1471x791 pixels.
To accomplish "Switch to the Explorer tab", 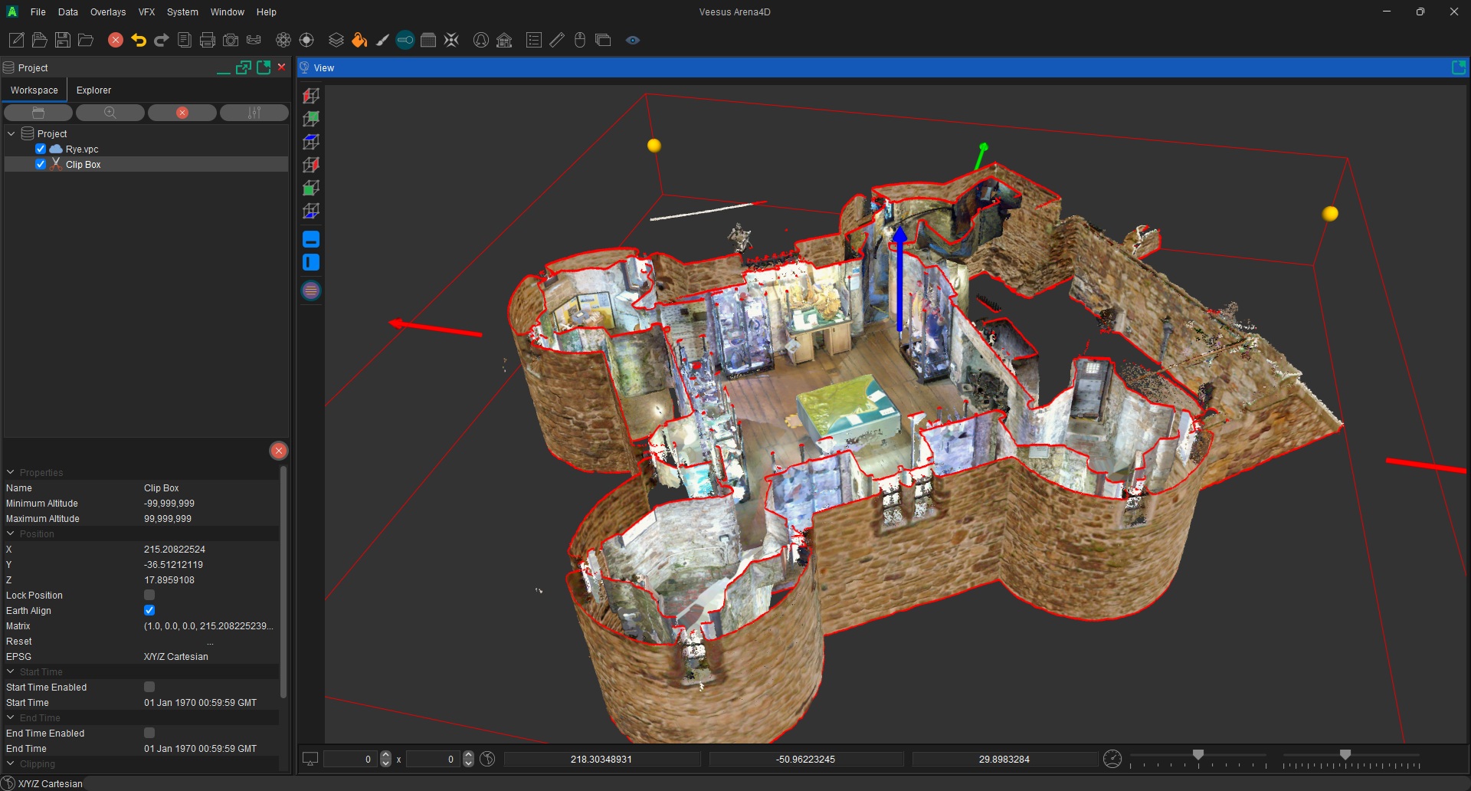I will click(x=93, y=90).
